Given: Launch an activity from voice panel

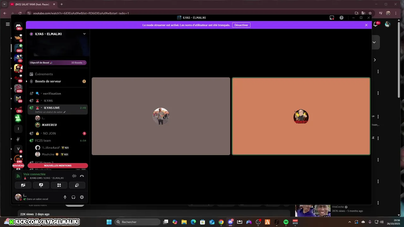Looking at the screenshot, I should tap(59, 185).
